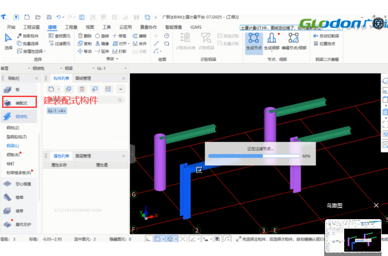
Task: Click trash delete icon in 构件列表 toolbar
Action: pyautogui.click(x=82, y=89)
